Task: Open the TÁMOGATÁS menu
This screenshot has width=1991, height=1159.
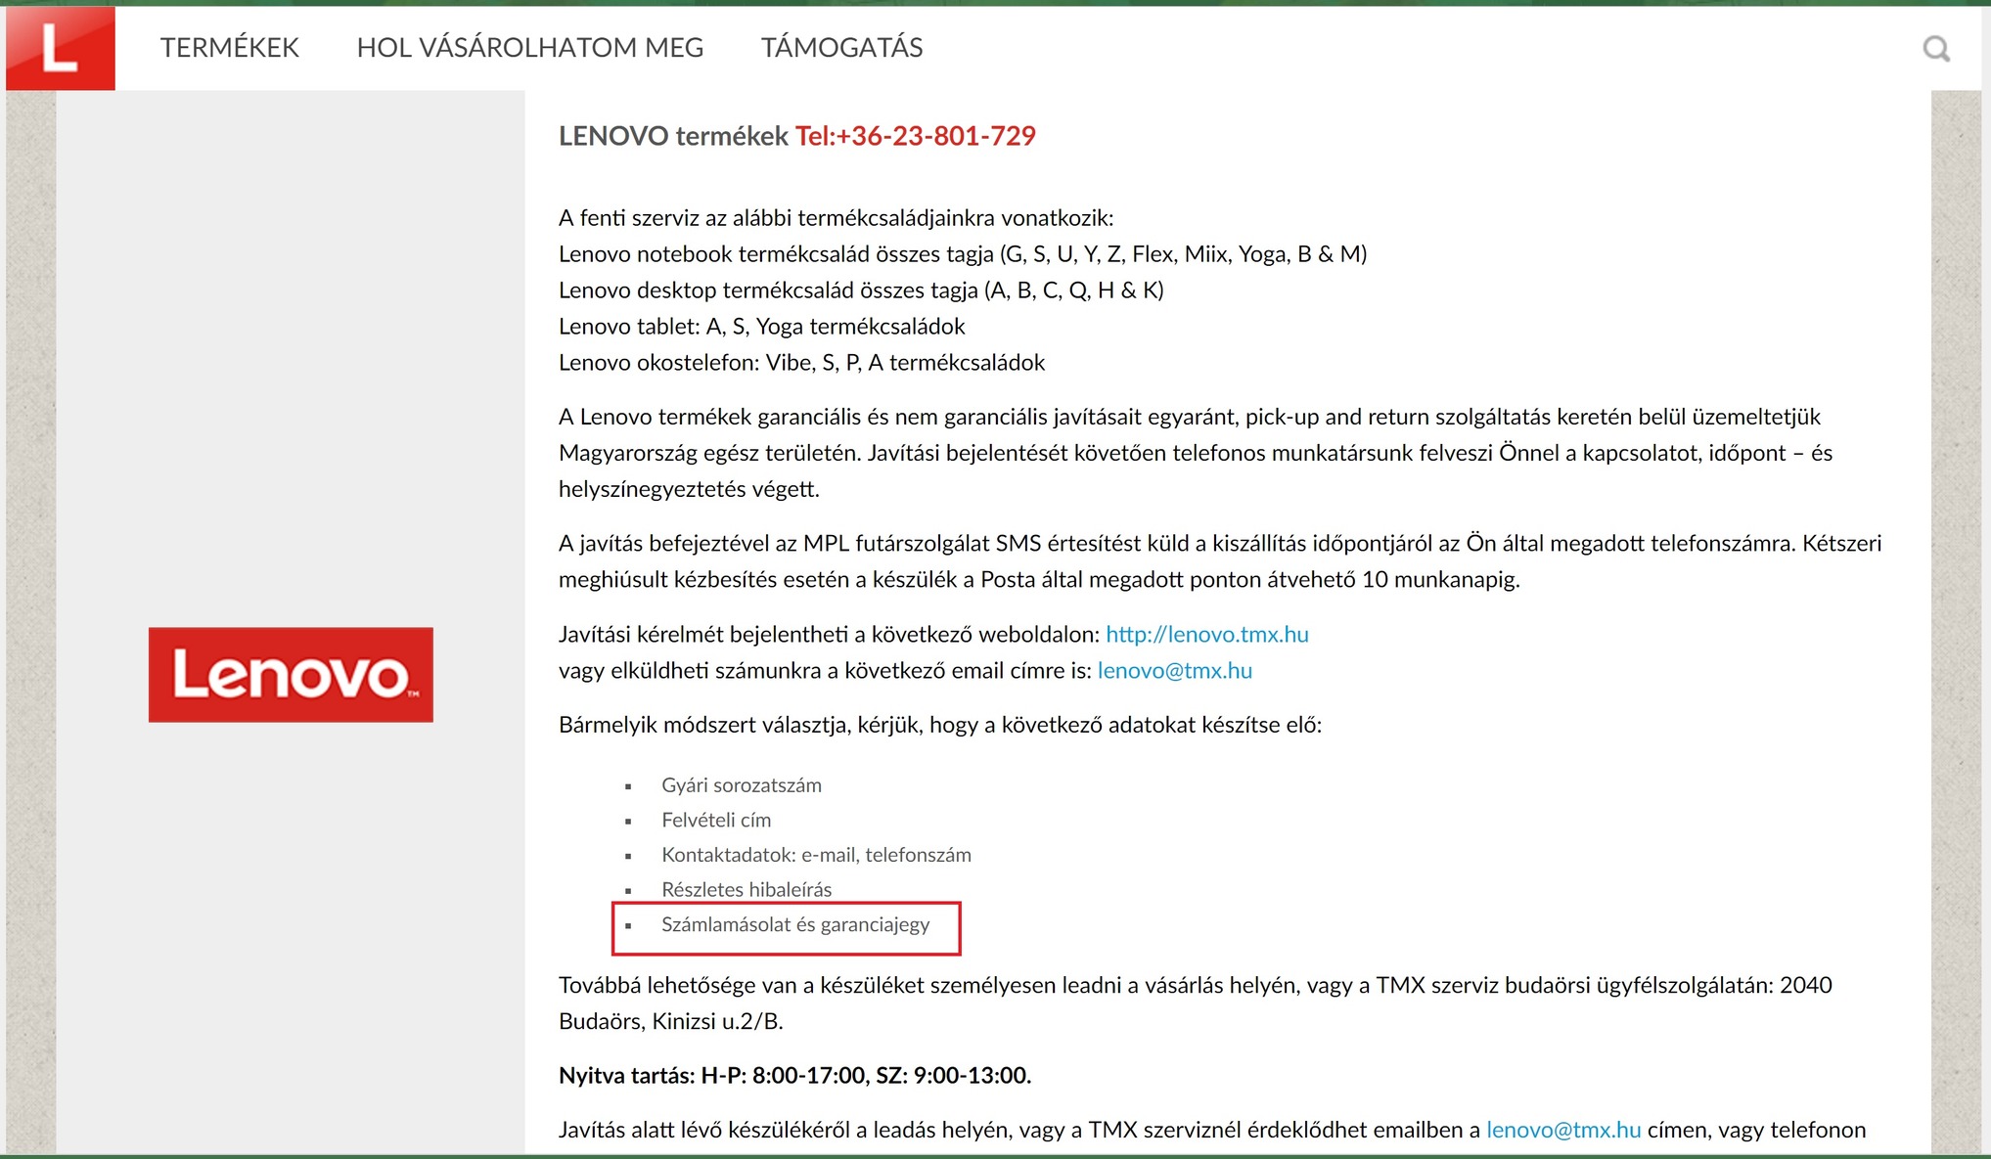Action: point(841,48)
